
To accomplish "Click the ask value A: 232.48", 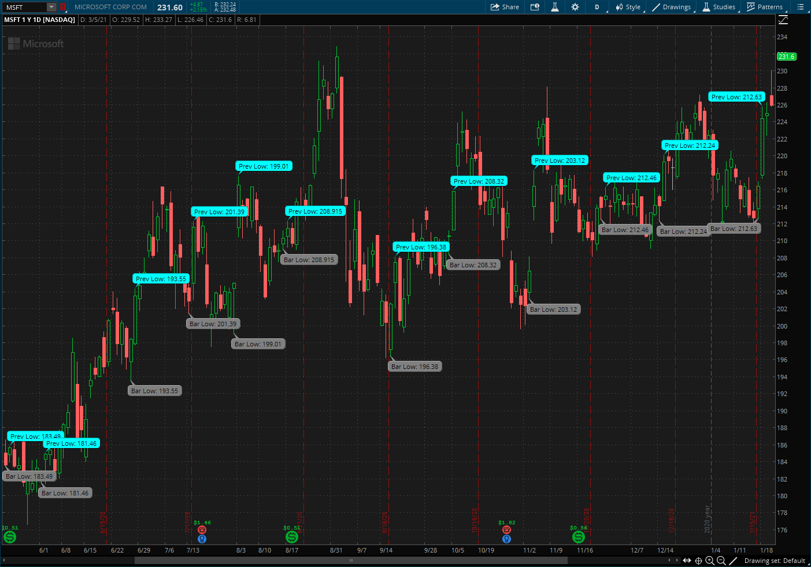I will point(225,10).
